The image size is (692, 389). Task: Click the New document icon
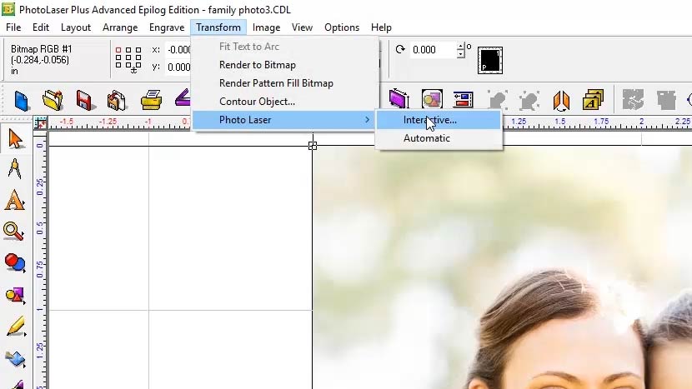point(21,101)
